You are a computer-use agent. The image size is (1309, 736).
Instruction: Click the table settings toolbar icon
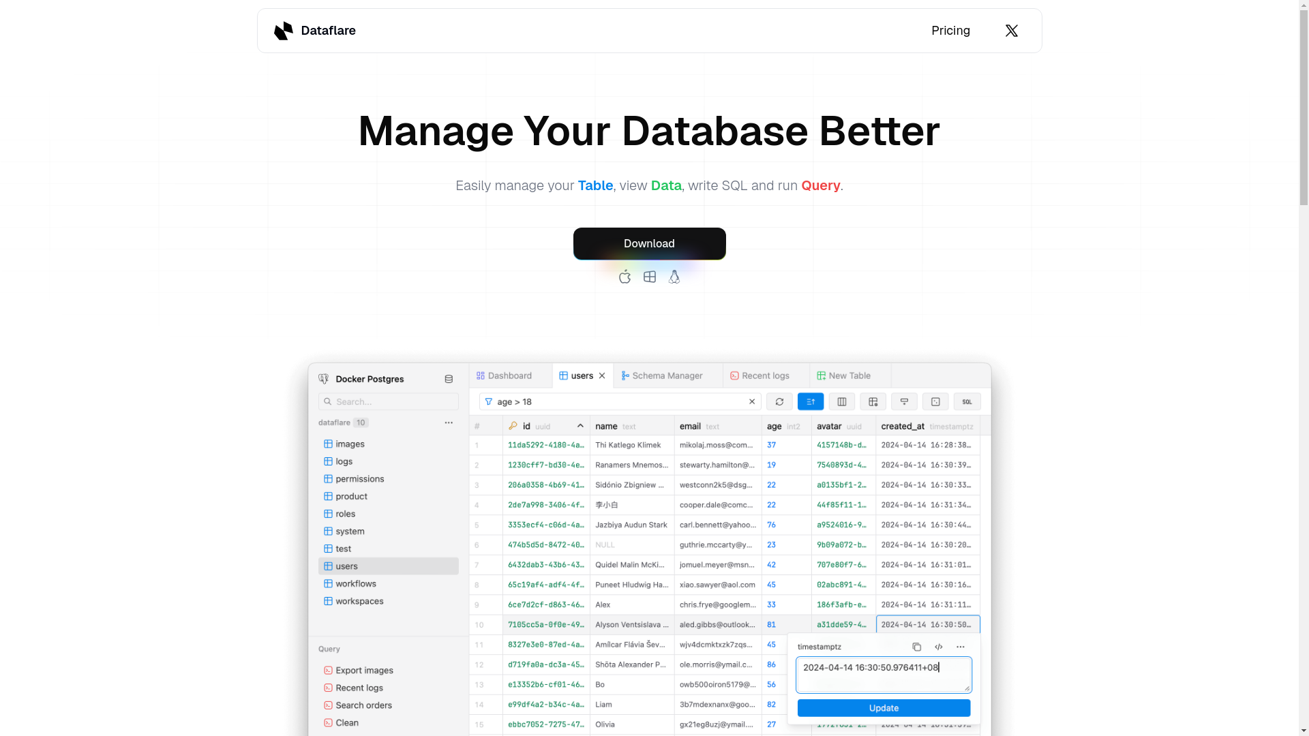point(873,402)
